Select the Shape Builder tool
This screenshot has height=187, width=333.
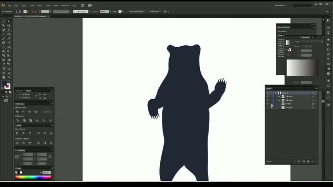(4, 56)
